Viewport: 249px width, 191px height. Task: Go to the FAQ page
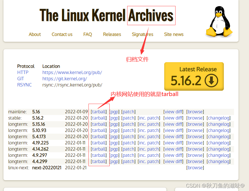coord(88,34)
